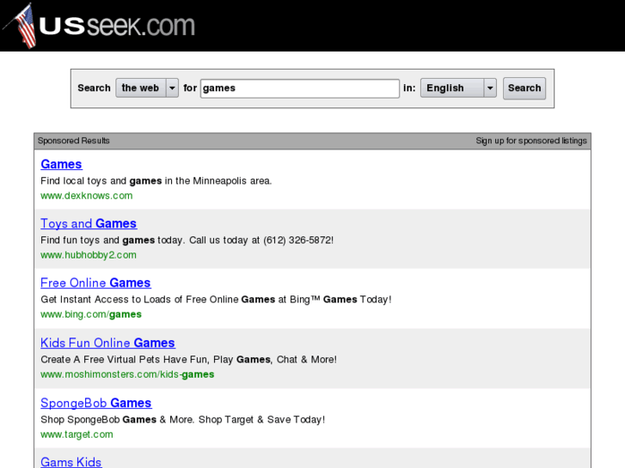
Task: Click description 'Find local toys and games in the Minneapolis area'
Action: pos(156,181)
